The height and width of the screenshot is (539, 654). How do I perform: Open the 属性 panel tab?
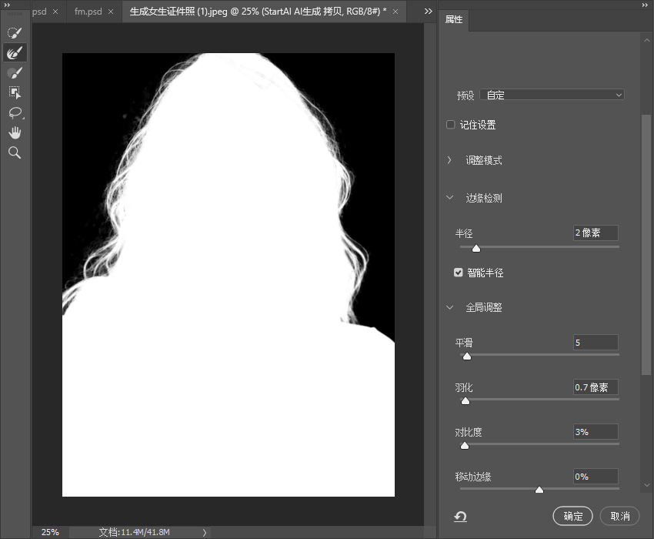pos(454,19)
